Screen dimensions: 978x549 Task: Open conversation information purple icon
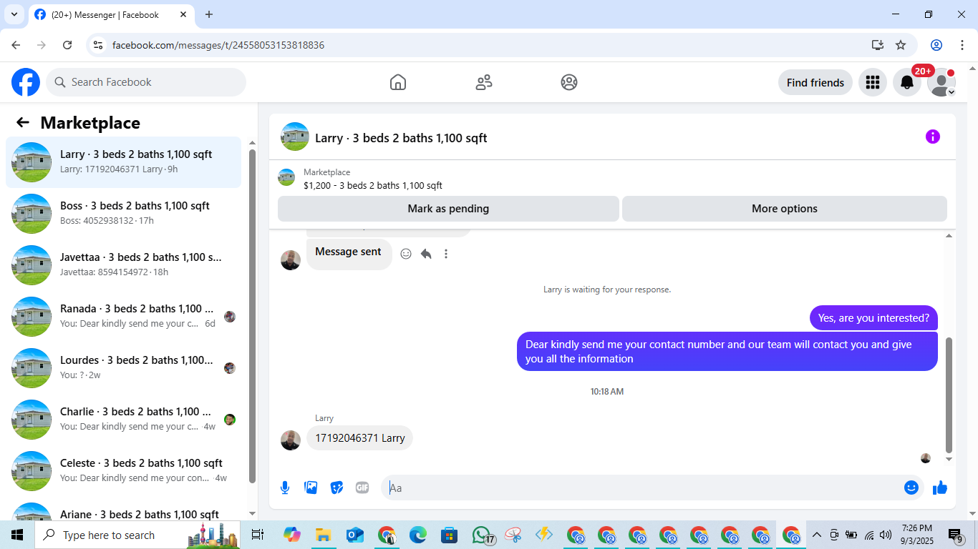coord(932,137)
